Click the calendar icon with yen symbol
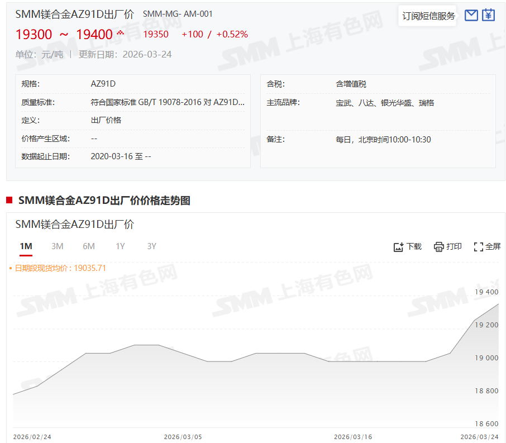 tap(489, 15)
